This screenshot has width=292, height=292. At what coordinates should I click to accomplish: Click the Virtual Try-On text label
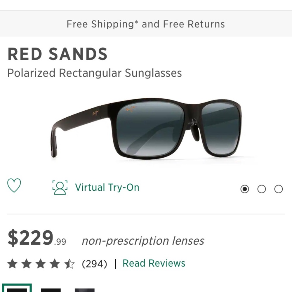coord(107,187)
